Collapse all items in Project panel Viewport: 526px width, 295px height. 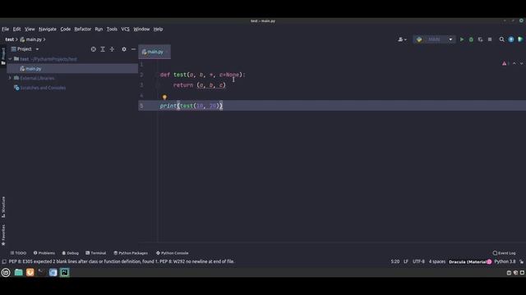coord(112,49)
